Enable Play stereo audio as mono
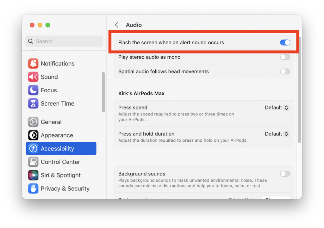 pyautogui.click(x=284, y=57)
